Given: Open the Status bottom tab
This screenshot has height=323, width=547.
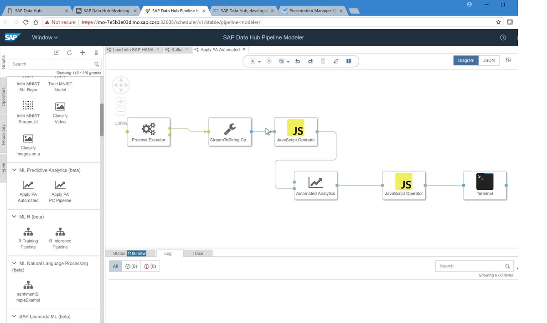Looking at the screenshot, I should coord(129,254).
